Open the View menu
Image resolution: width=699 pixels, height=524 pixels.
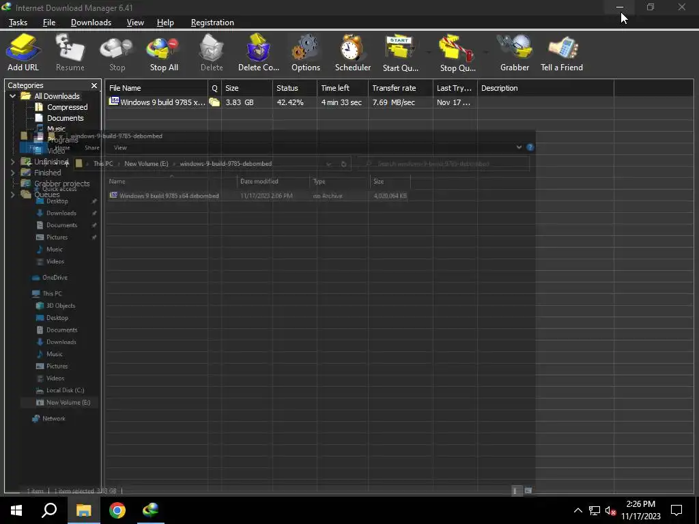pos(135,23)
